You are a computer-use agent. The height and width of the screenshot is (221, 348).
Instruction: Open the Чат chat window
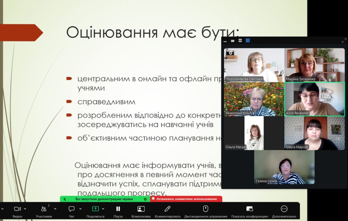point(71,208)
